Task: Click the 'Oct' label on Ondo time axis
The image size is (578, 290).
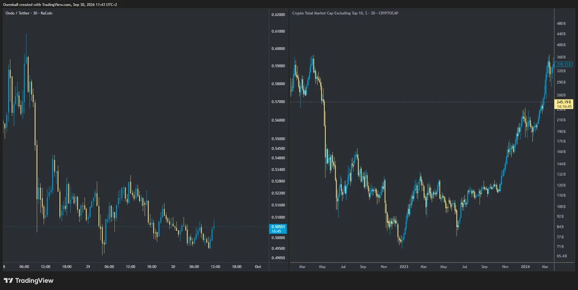Action: 258,266
